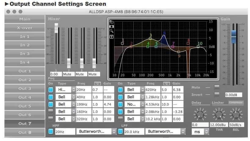Select EQ node 2 on the graph
The image size is (250, 141).
131,47
